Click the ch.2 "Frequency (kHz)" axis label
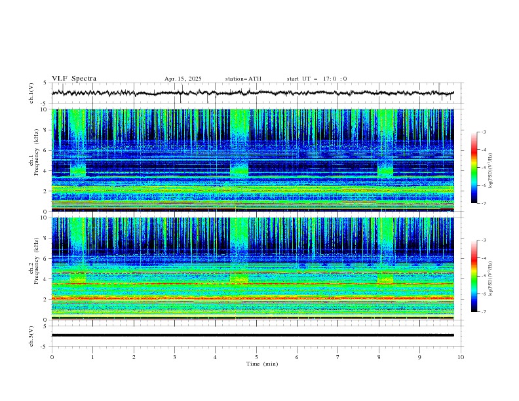519x401 pixels. coord(37,261)
